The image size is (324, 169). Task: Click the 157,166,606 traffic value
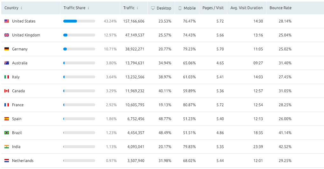[x=134, y=21]
